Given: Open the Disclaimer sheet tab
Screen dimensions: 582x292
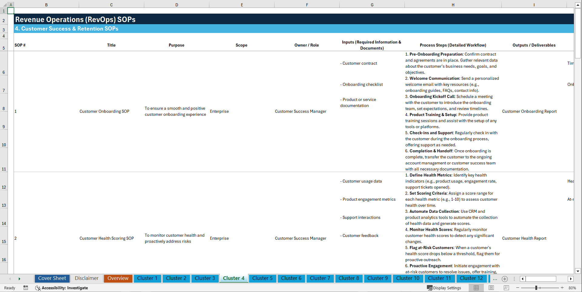Looking at the screenshot, I should 86,278.
